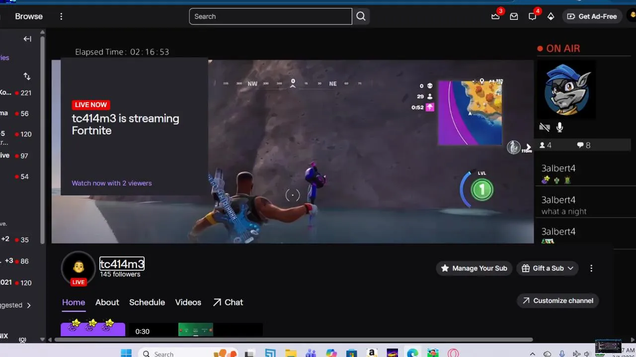Image resolution: width=636 pixels, height=357 pixels.
Task: Open the Schedule tab
Action: tap(147, 302)
